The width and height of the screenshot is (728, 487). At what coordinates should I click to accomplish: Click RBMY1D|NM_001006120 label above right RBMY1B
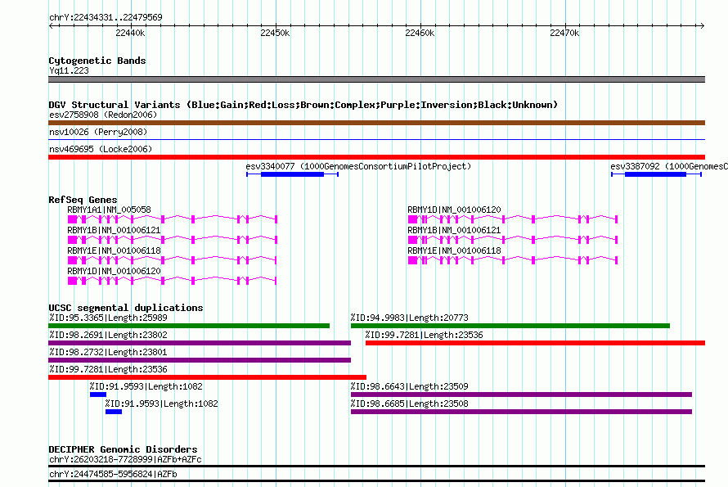coord(455,210)
